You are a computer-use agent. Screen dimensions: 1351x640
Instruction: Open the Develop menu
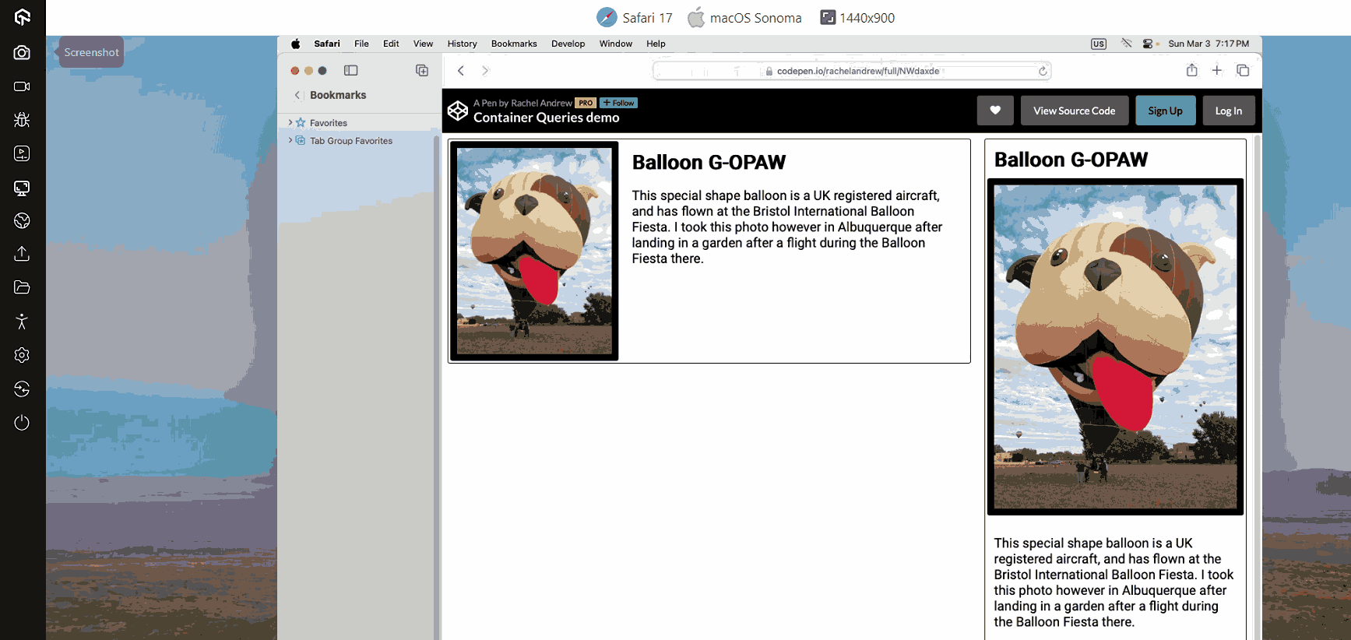click(x=568, y=44)
